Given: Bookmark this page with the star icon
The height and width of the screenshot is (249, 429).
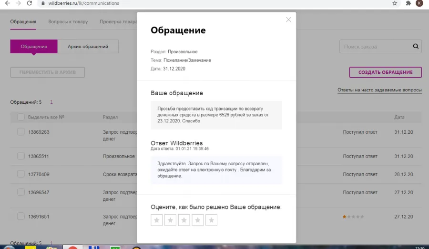Looking at the screenshot, I should (x=395, y=3).
